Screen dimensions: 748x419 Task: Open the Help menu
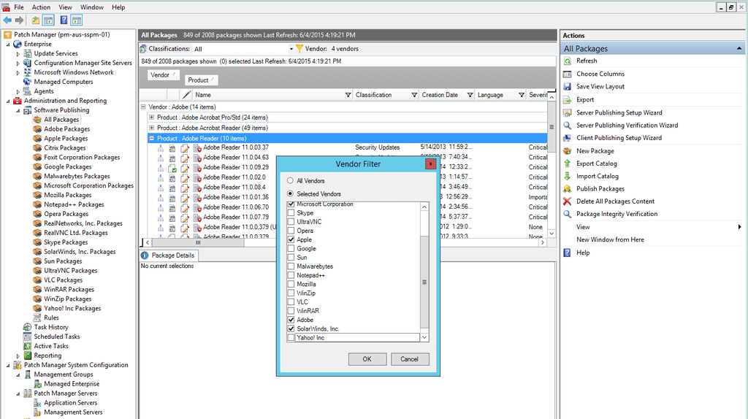click(x=118, y=7)
